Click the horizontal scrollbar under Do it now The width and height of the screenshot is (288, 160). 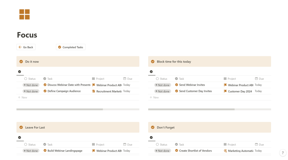click(60, 109)
